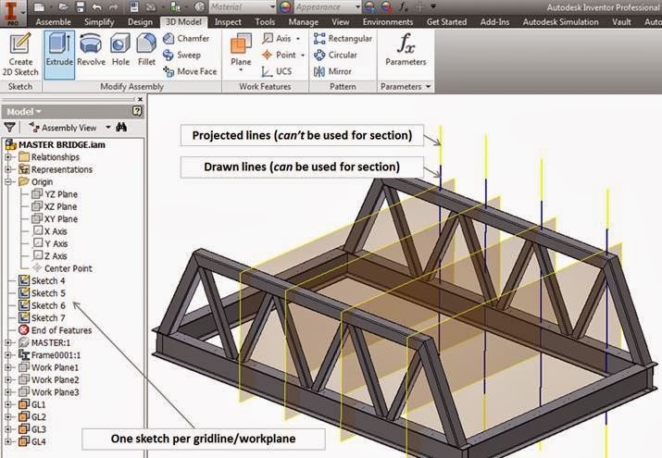Select the Revolve tool

(x=91, y=51)
